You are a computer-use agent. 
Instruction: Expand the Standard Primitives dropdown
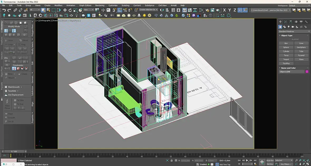tap(294, 32)
